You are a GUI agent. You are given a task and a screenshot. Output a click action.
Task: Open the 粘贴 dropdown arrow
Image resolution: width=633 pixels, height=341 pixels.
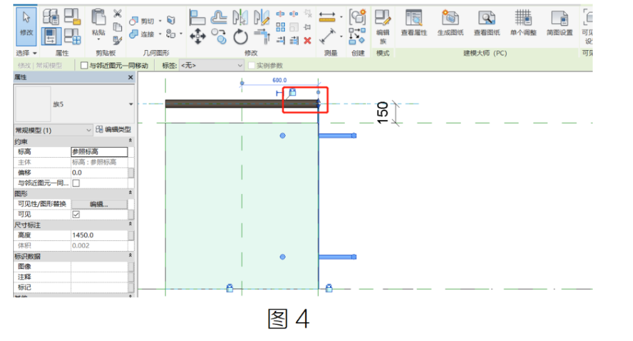click(98, 39)
